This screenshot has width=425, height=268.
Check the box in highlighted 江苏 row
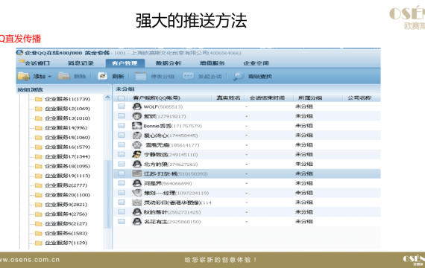[122, 173]
